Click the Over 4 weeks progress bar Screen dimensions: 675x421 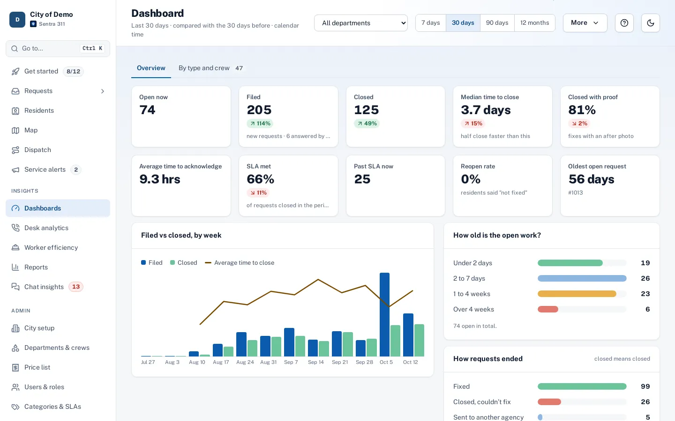coord(582,309)
